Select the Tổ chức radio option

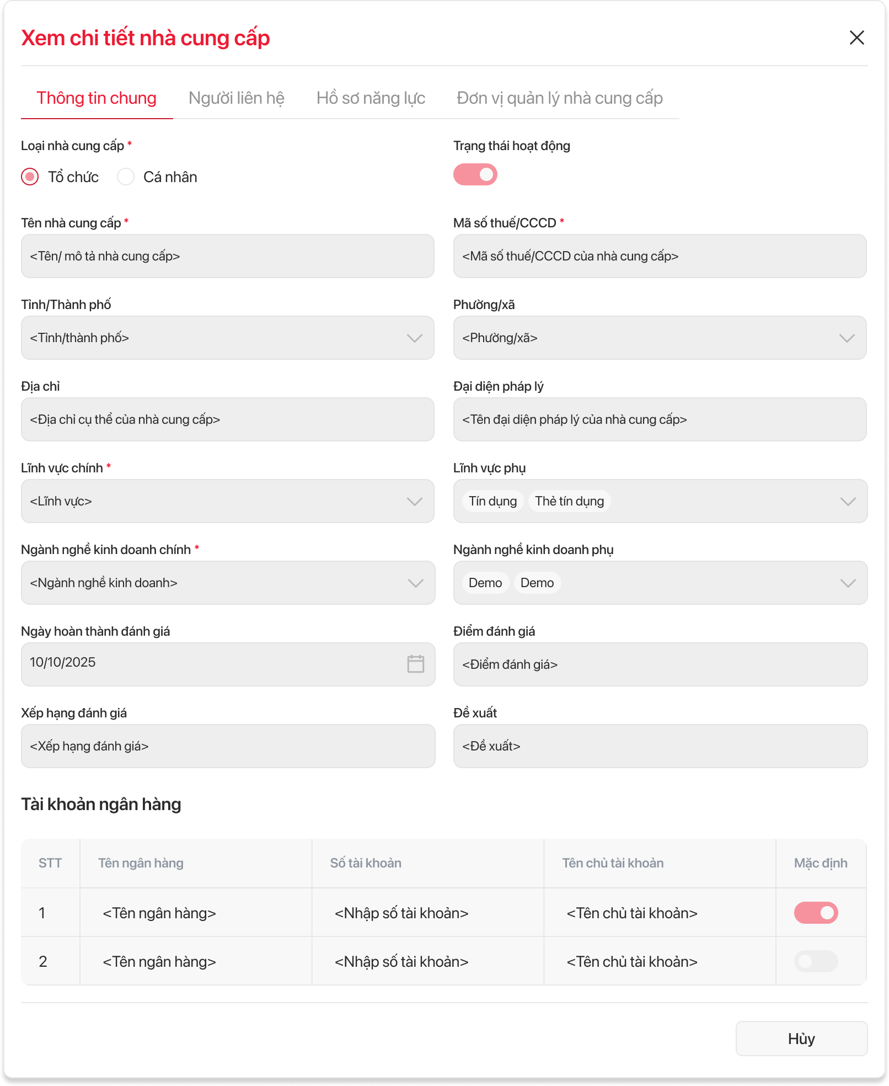(x=30, y=177)
